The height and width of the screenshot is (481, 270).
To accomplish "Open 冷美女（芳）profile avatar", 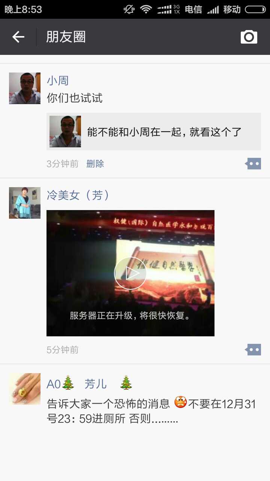I will [25, 203].
